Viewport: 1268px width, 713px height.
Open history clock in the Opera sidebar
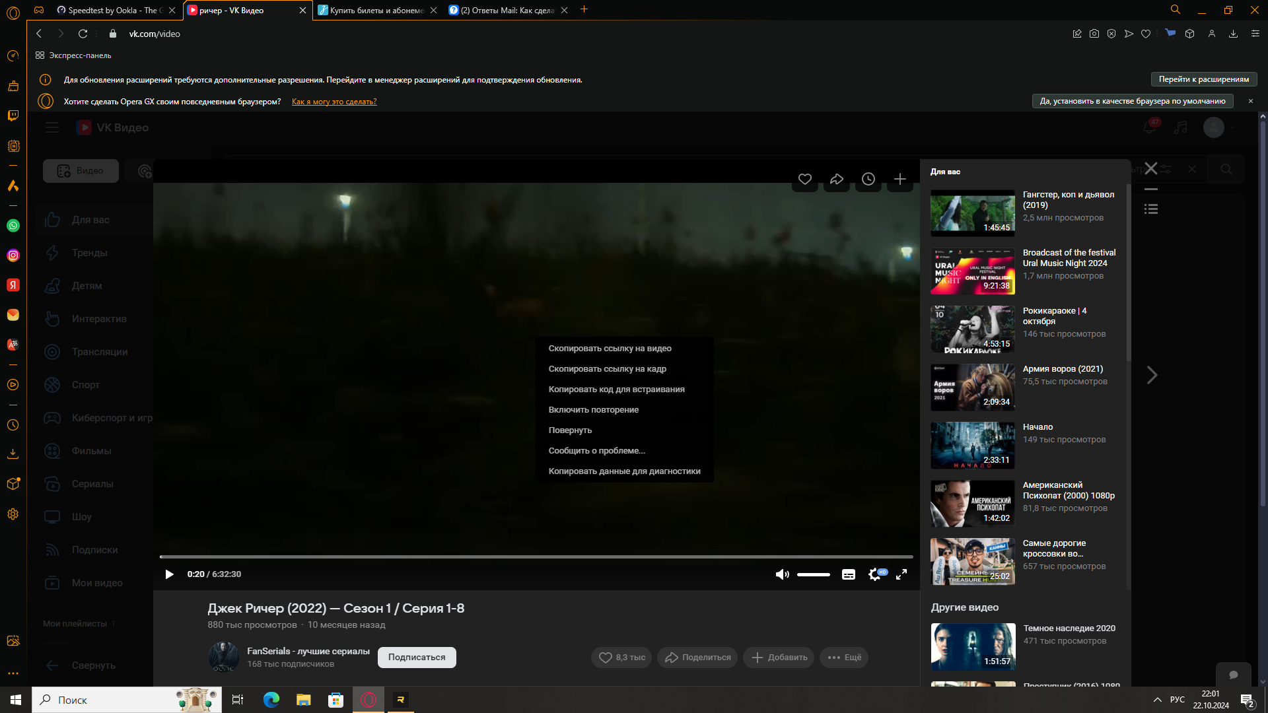(x=13, y=425)
